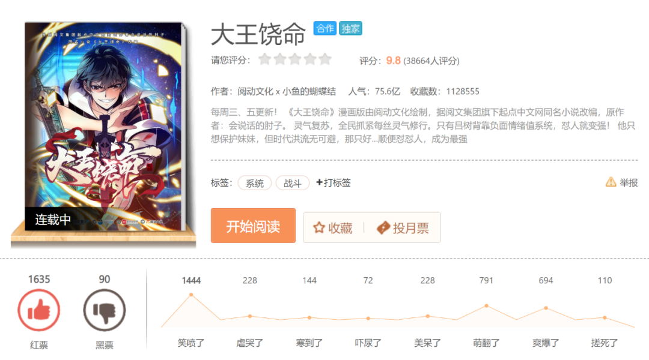
Task: Click the thumbs-down 黑票 icon
Action: (105, 310)
